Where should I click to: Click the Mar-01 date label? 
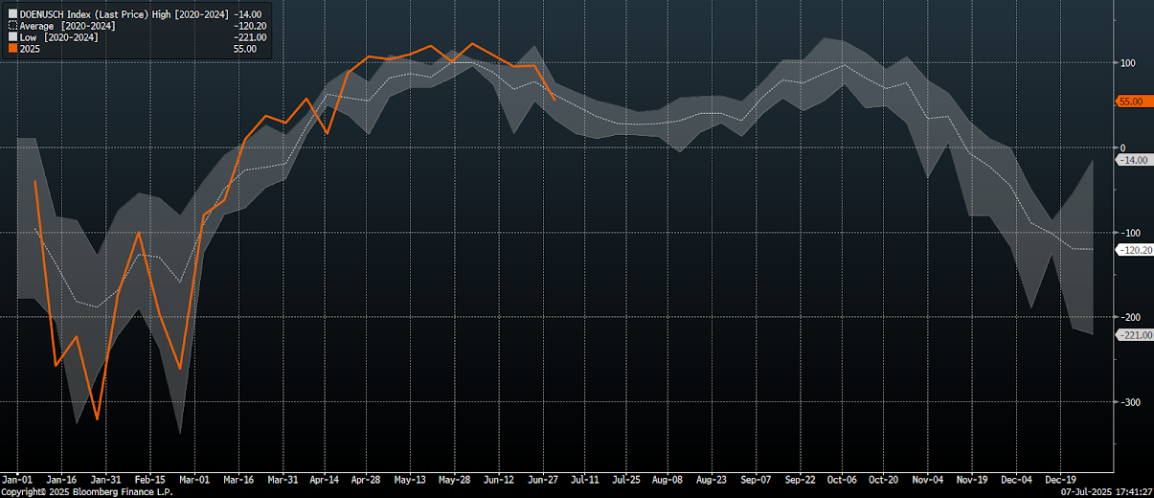click(x=193, y=479)
